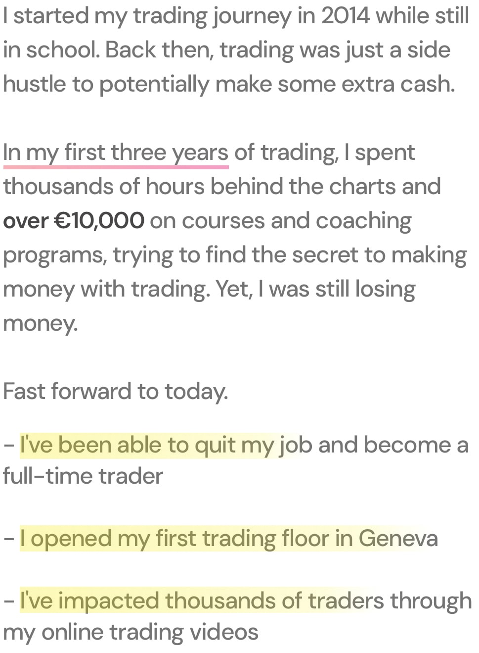Click the text "Yet, I was still losing"
Viewport: 479px width, 653px height.
tap(315, 290)
